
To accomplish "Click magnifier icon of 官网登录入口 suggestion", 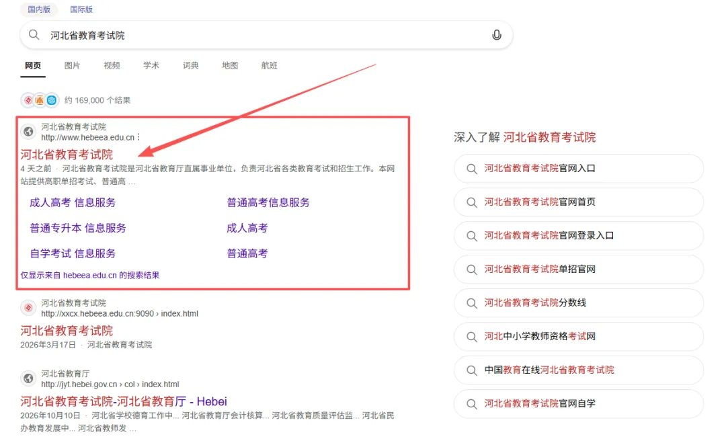I will (472, 236).
